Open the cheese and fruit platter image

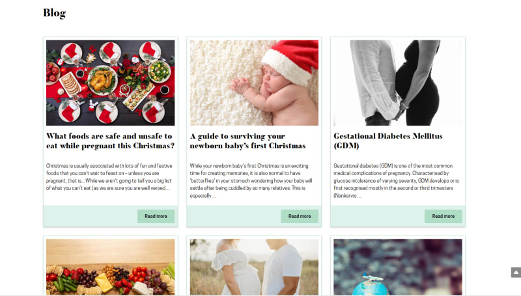(x=110, y=267)
